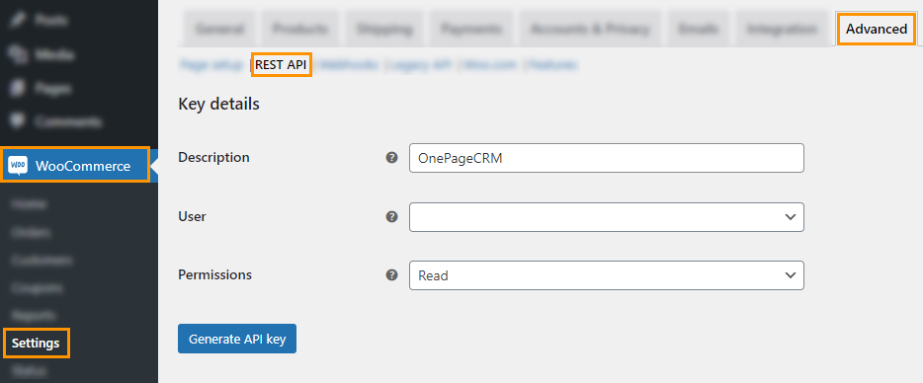Open Reports under WooCommerce menu
The width and height of the screenshot is (923, 383).
coord(34,315)
